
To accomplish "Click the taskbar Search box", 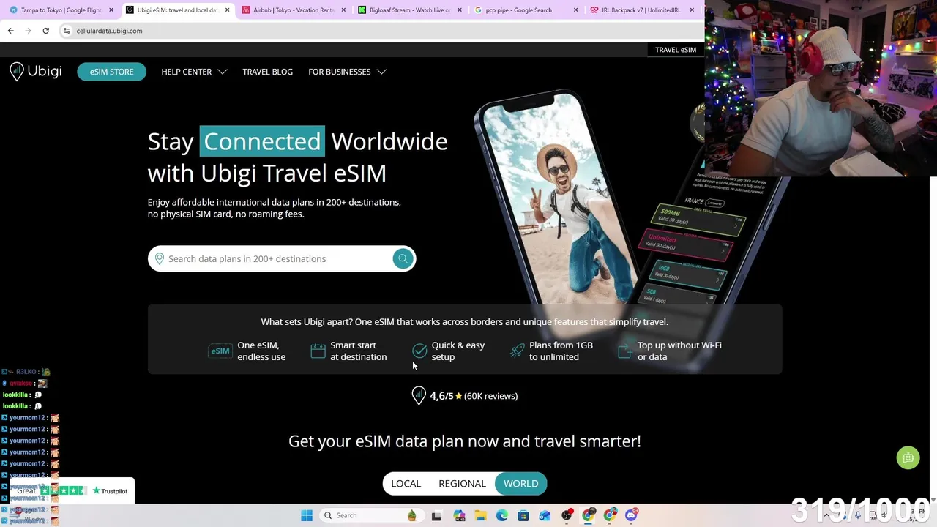I will coord(371,515).
